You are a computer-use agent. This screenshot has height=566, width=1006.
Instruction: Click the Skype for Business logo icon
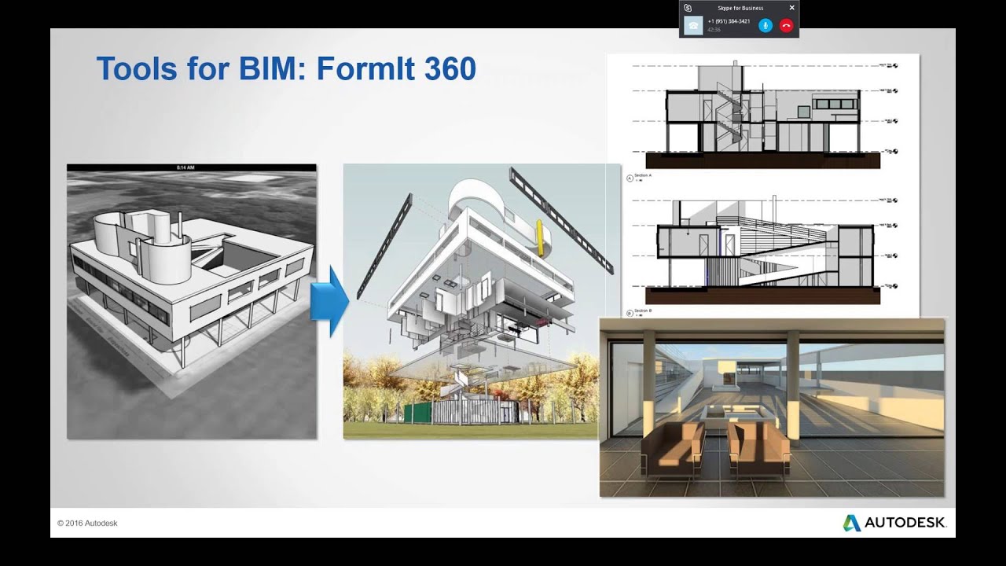[x=688, y=8]
